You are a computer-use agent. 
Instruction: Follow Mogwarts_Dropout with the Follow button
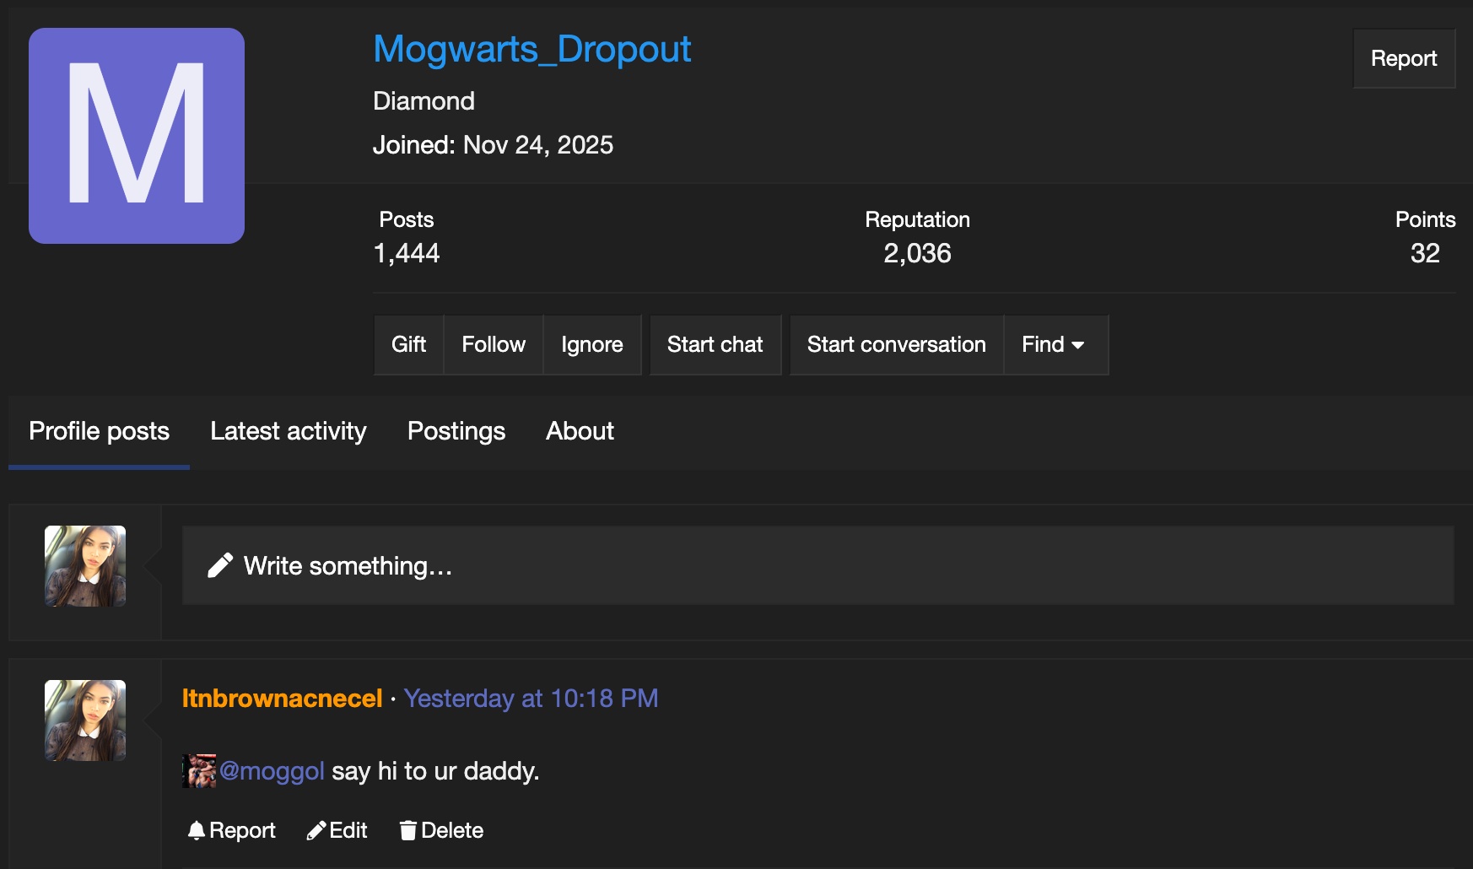[494, 344]
